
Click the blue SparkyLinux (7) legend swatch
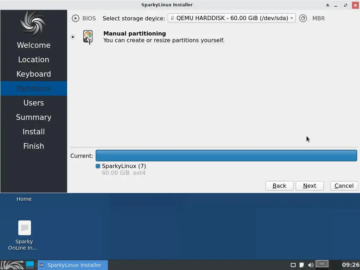(98, 166)
